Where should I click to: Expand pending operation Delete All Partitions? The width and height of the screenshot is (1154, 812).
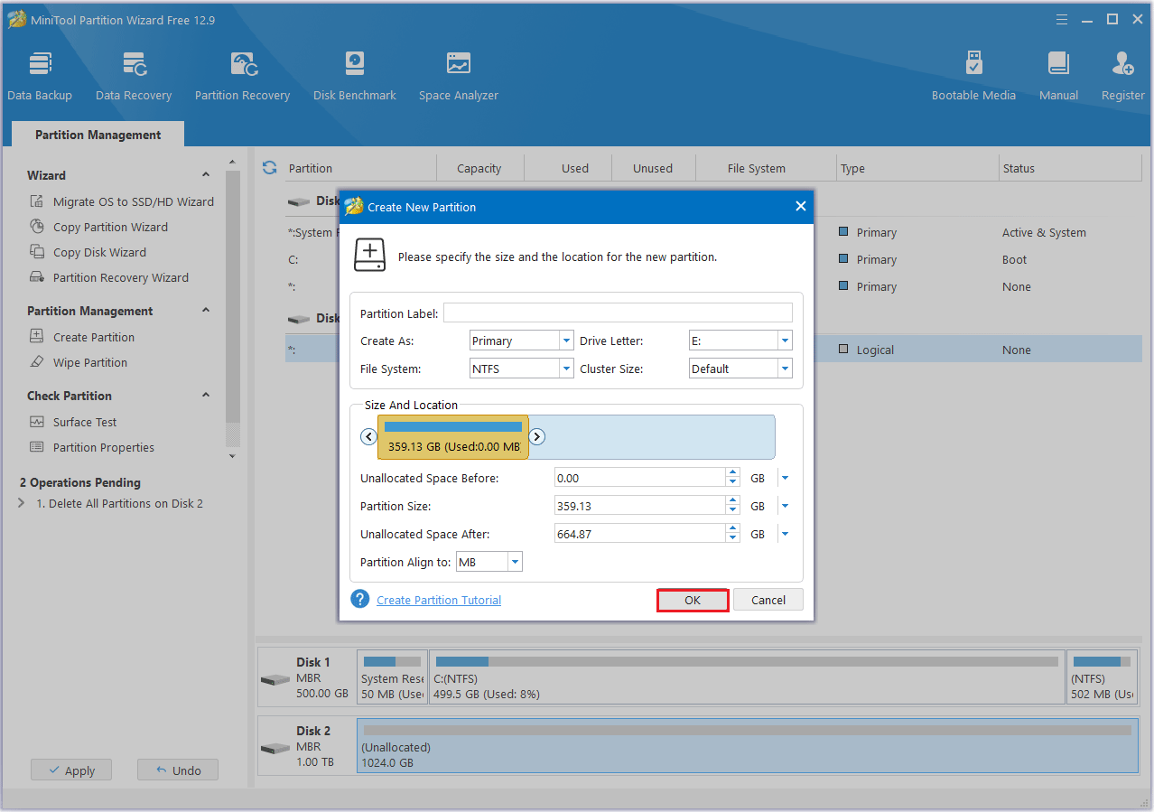tap(22, 503)
